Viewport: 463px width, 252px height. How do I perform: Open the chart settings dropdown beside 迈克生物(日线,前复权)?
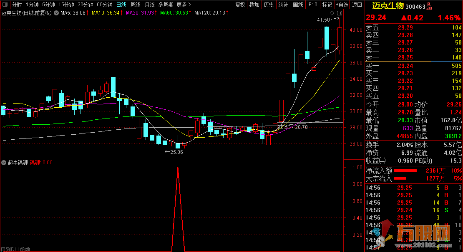tap(56, 13)
